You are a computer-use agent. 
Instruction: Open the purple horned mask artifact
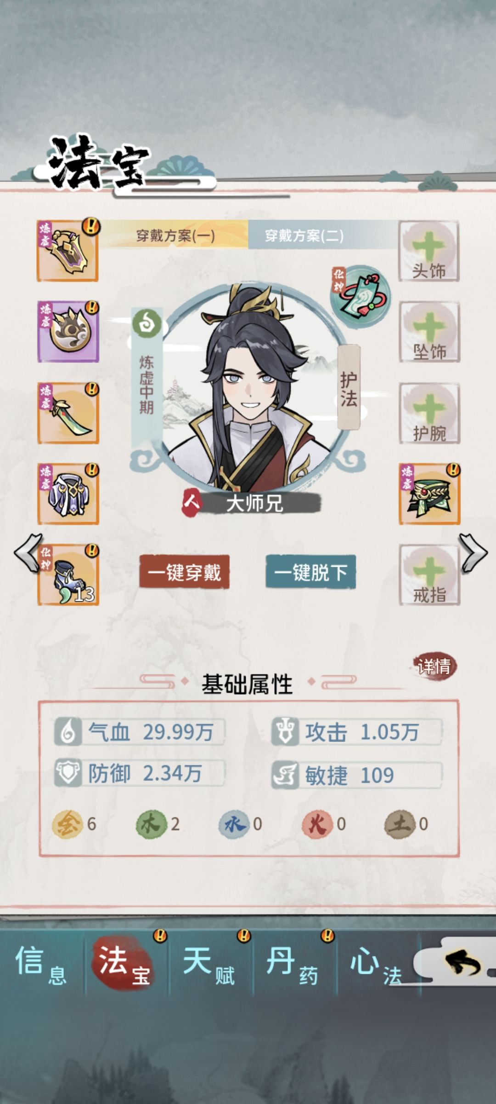tap(68, 332)
